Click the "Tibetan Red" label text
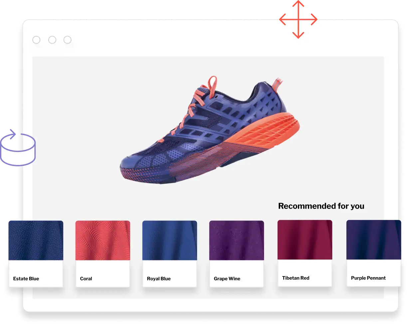Screen dimensions: 408x324 point(296,278)
